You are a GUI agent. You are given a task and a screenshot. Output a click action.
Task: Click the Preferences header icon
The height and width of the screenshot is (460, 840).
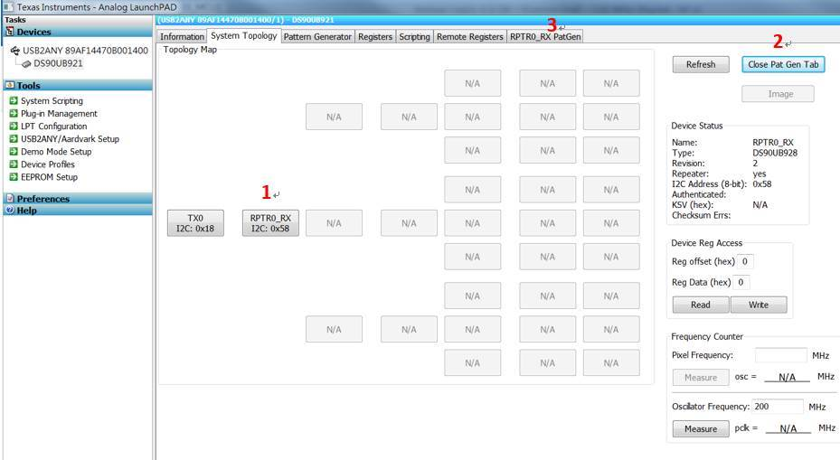tap(10, 198)
